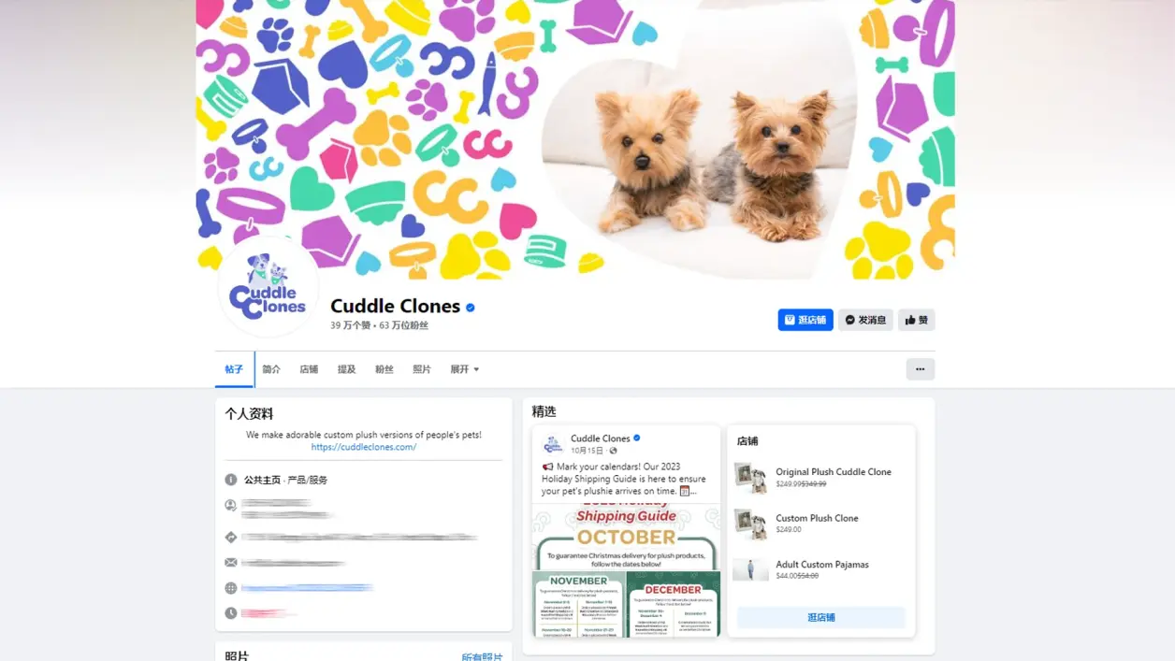Click the 赞 thumbs-up like button

point(916,320)
